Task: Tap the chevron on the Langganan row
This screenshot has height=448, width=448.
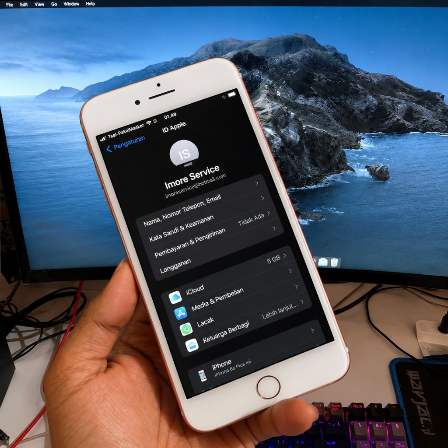Action: tap(274, 228)
